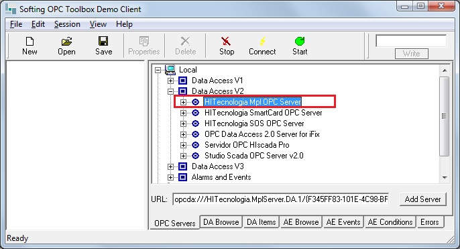Click the Data Access V3 node icon
The height and width of the screenshot is (249, 460).
(x=183, y=166)
